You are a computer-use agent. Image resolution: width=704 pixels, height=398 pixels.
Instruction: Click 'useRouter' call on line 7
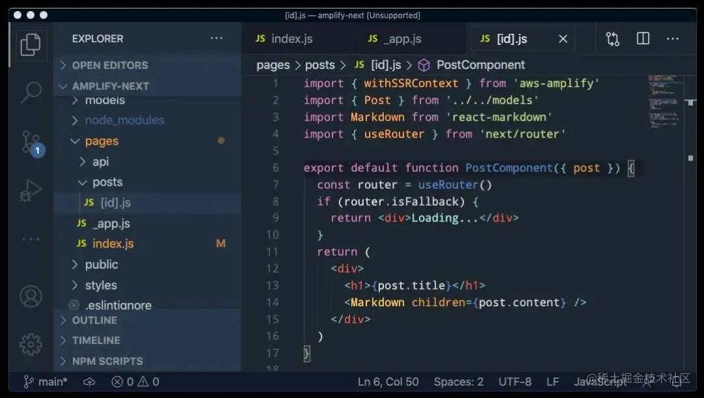(448, 185)
